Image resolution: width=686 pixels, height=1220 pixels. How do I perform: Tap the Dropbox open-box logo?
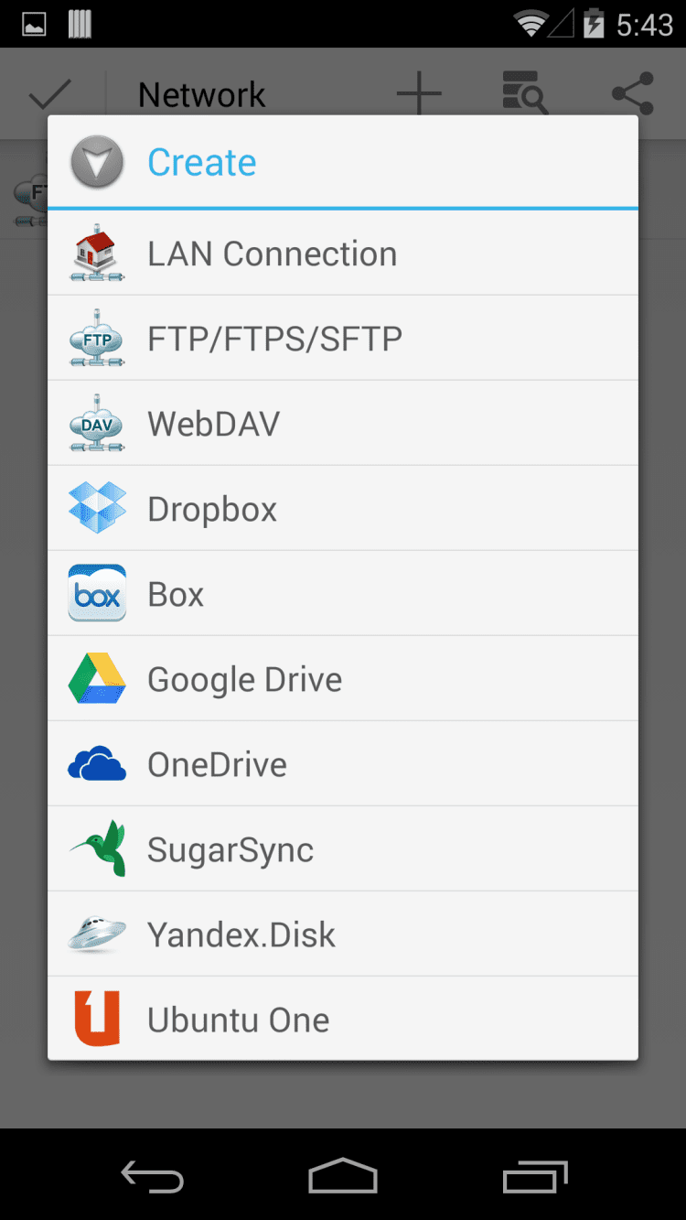pyautogui.click(x=97, y=508)
